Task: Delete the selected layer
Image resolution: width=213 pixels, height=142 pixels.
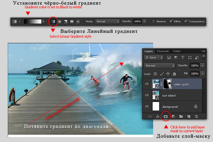Action: (x=196, y=116)
